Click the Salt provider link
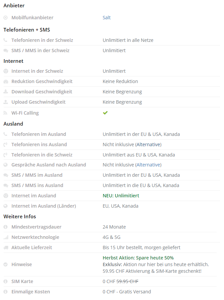This screenshot has width=224, height=300. pyautogui.click(x=107, y=18)
